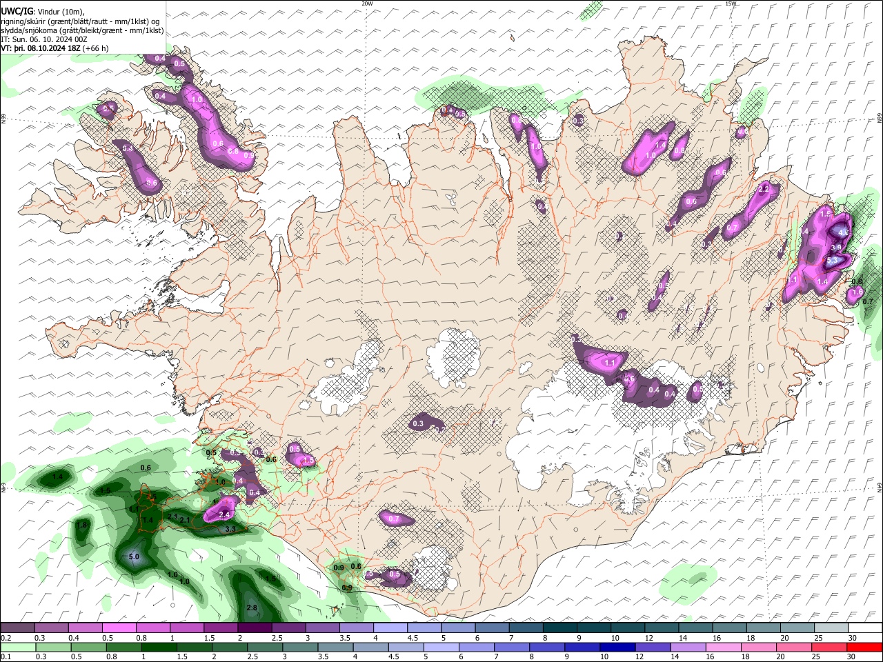The width and height of the screenshot is (883, 662).
Task: Select the bright pink 0.5–0.8 swatch, upper legend row
Action: pyautogui.click(x=119, y=628)
